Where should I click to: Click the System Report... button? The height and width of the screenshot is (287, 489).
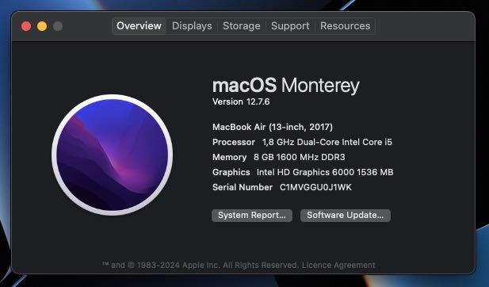tap(252, 216)
